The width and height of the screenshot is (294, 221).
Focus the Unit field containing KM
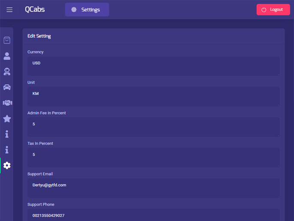[153, 97]
